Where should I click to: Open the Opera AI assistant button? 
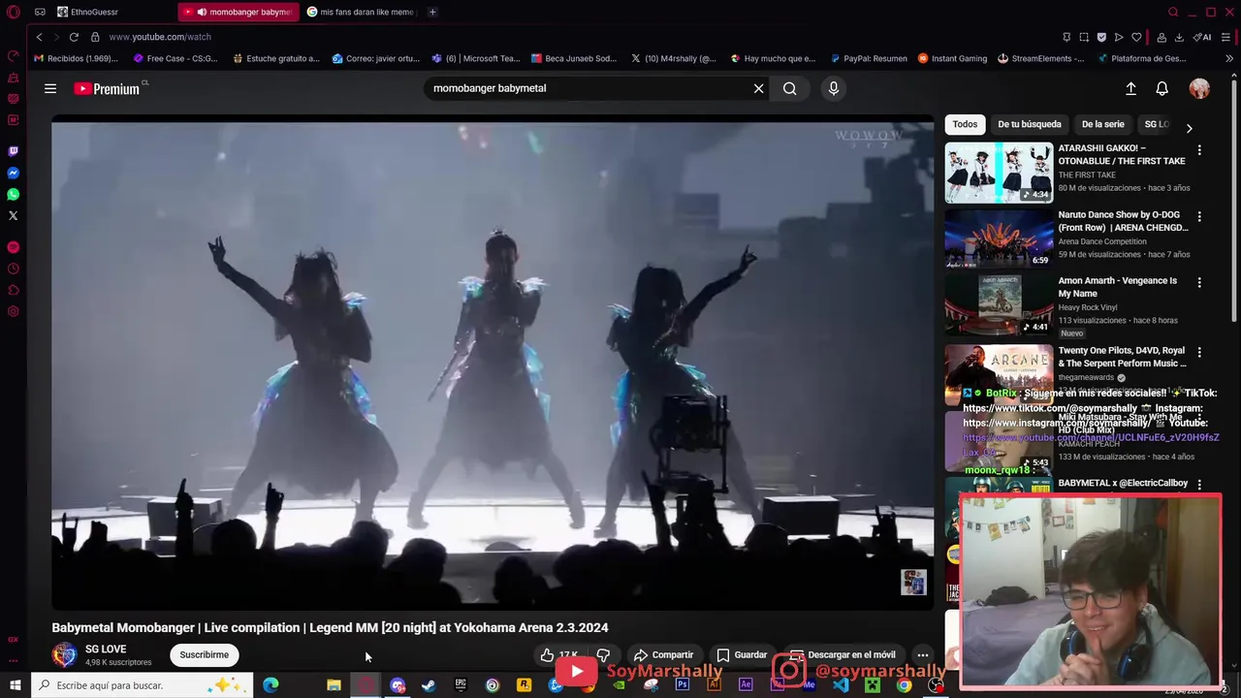[1202, 37]
